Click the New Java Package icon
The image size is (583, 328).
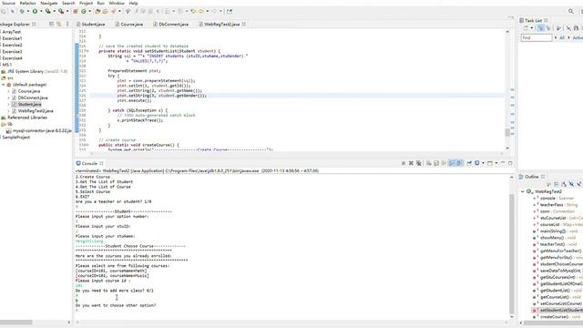pyautogui.click(x=76, y=11)
